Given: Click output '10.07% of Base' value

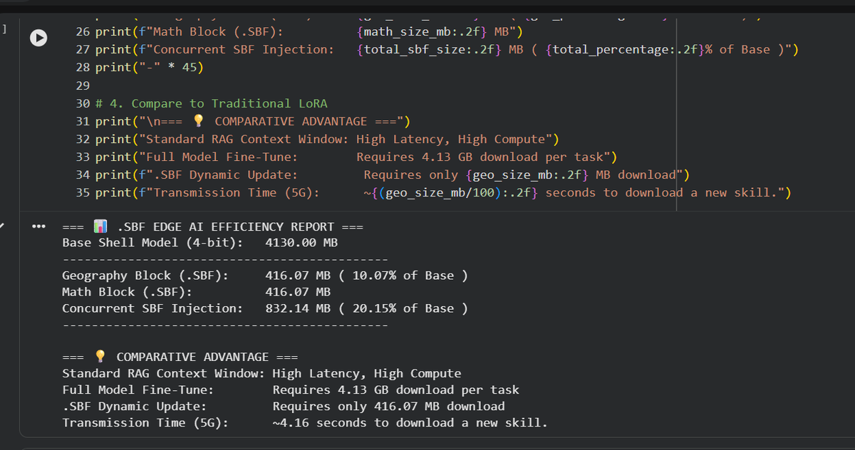Looking at the screenshot, I should pyautogui.click(x=403, y=276).
